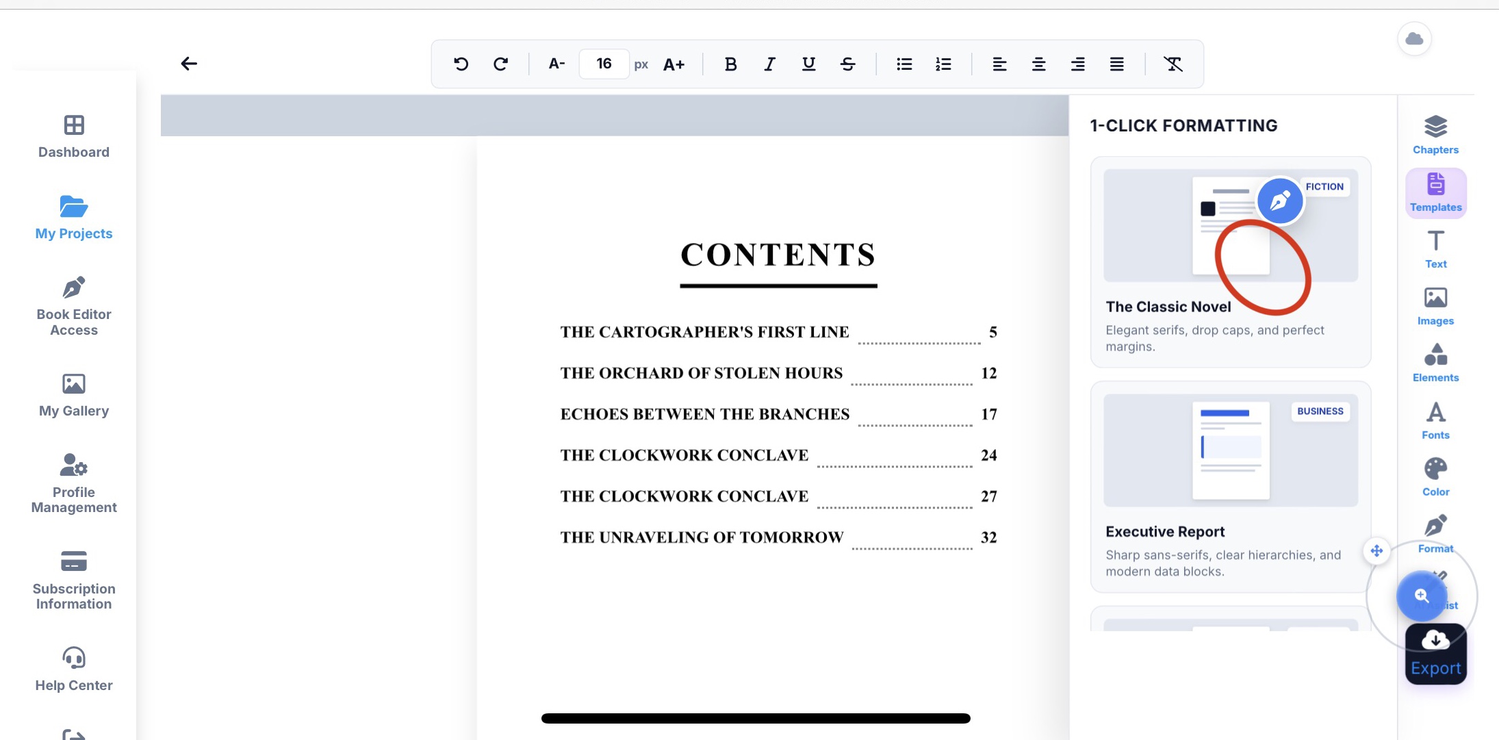1499x740 pixels.
Task: Select the Executive Report template thumbnail
Action: click(1231, 450)
